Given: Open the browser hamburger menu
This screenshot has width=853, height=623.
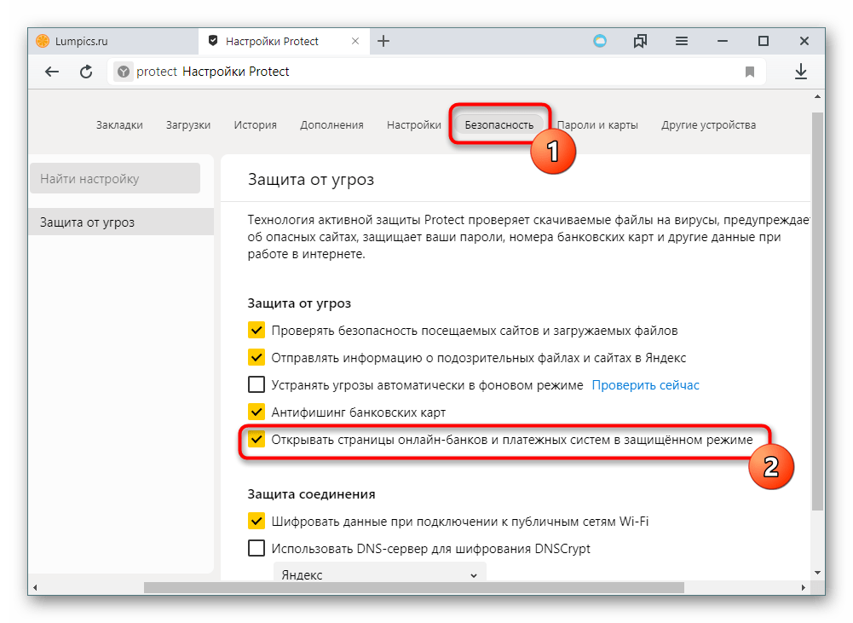Looking at the screenshot, I should 682,41.
